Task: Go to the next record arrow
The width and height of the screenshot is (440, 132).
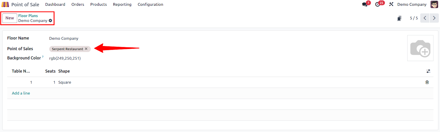Action: click(434, 18)
